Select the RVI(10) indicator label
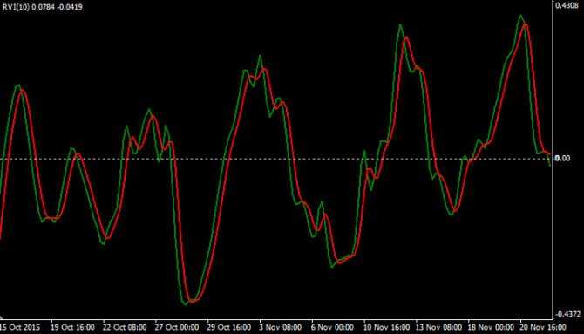Screen dimensions: 584x334 (x=43, y=7)
